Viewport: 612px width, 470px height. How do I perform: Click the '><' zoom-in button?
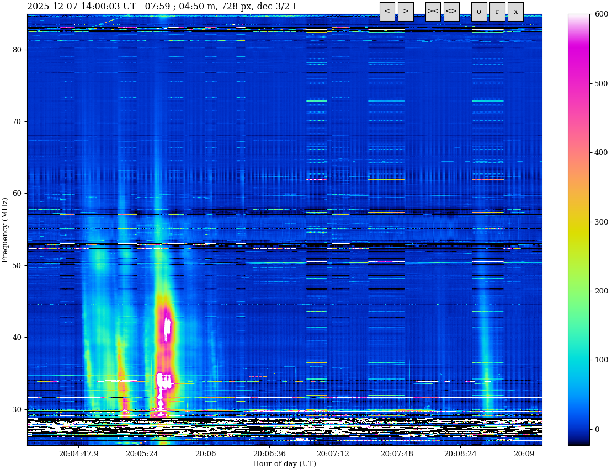(433, 12)
